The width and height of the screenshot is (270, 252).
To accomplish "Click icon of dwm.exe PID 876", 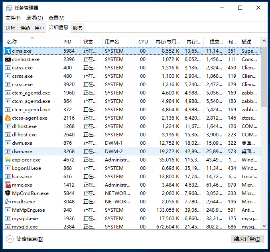I will click(x=8, y=143).
